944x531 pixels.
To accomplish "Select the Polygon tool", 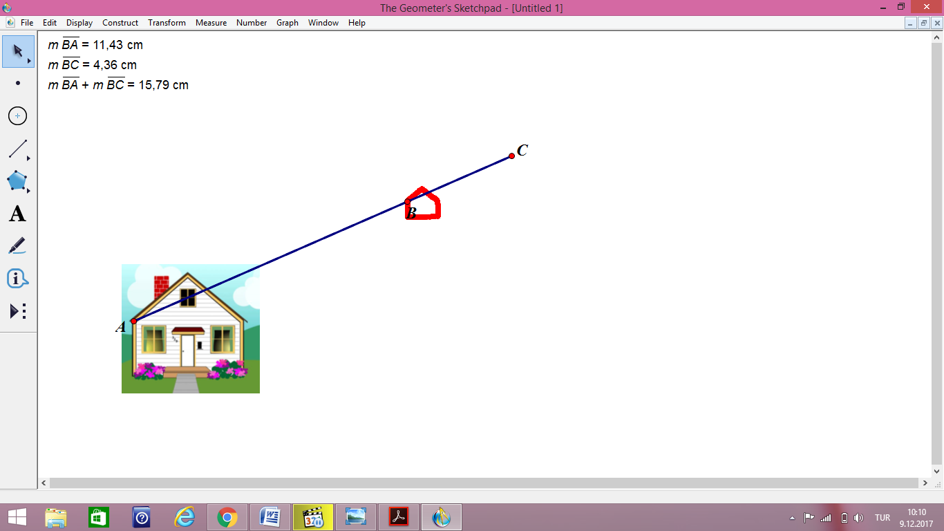I will click(17, 181).
